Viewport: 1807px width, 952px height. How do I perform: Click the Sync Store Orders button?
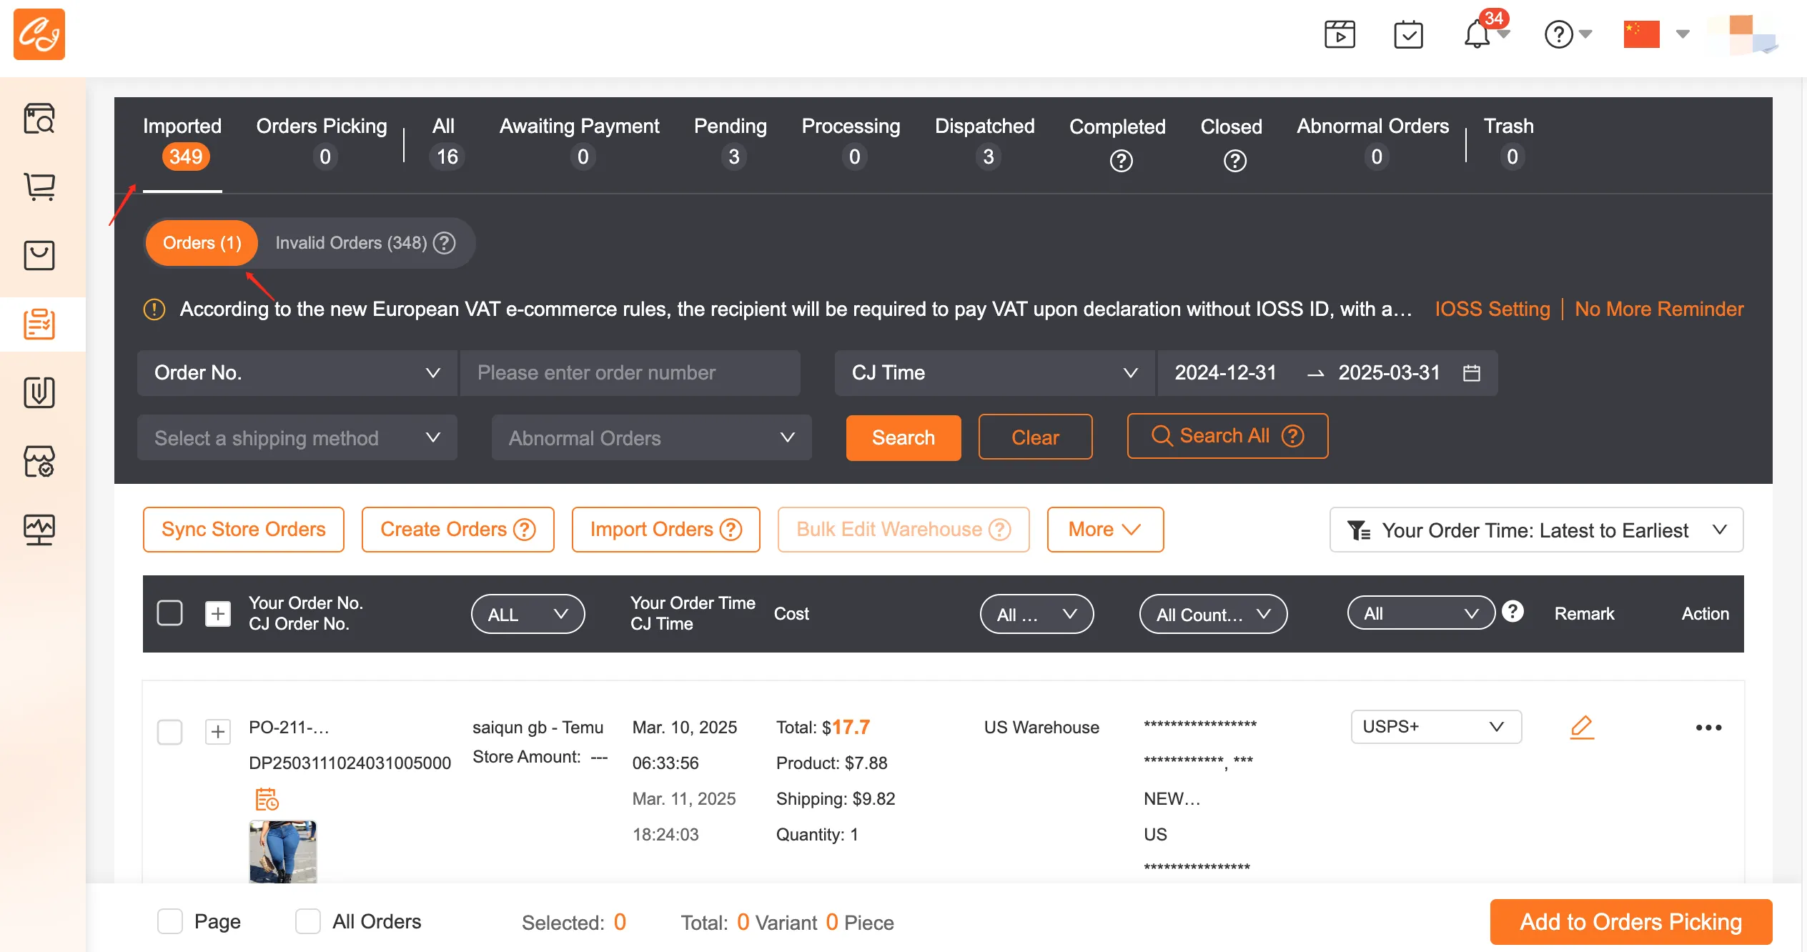243,530
